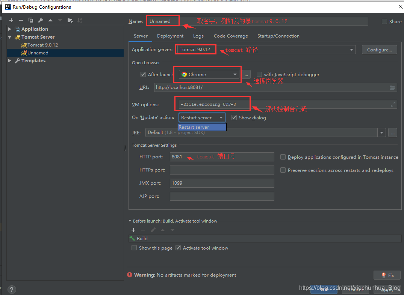Expand the Templates tree node
Image resolution: width=404 pixels, height=295 pixels.
[x=10, y=61]
